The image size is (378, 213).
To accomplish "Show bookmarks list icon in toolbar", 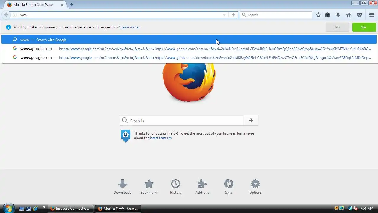I will click(328, 15).
